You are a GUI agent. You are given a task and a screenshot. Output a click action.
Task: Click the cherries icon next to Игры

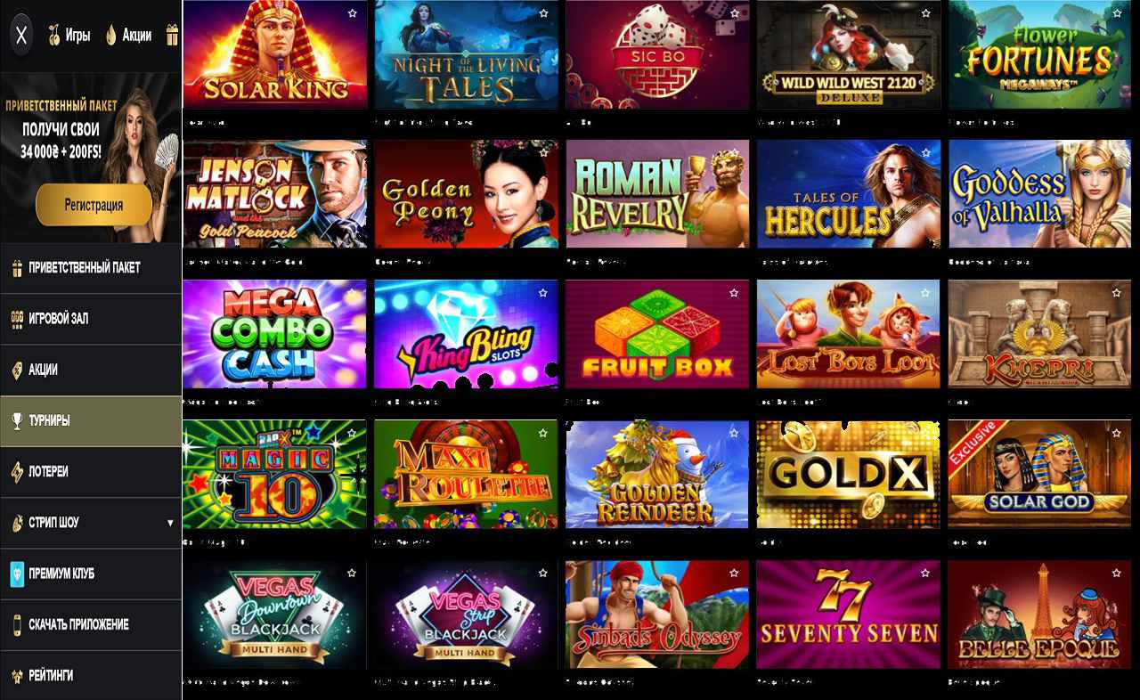(x=53, y=36)
